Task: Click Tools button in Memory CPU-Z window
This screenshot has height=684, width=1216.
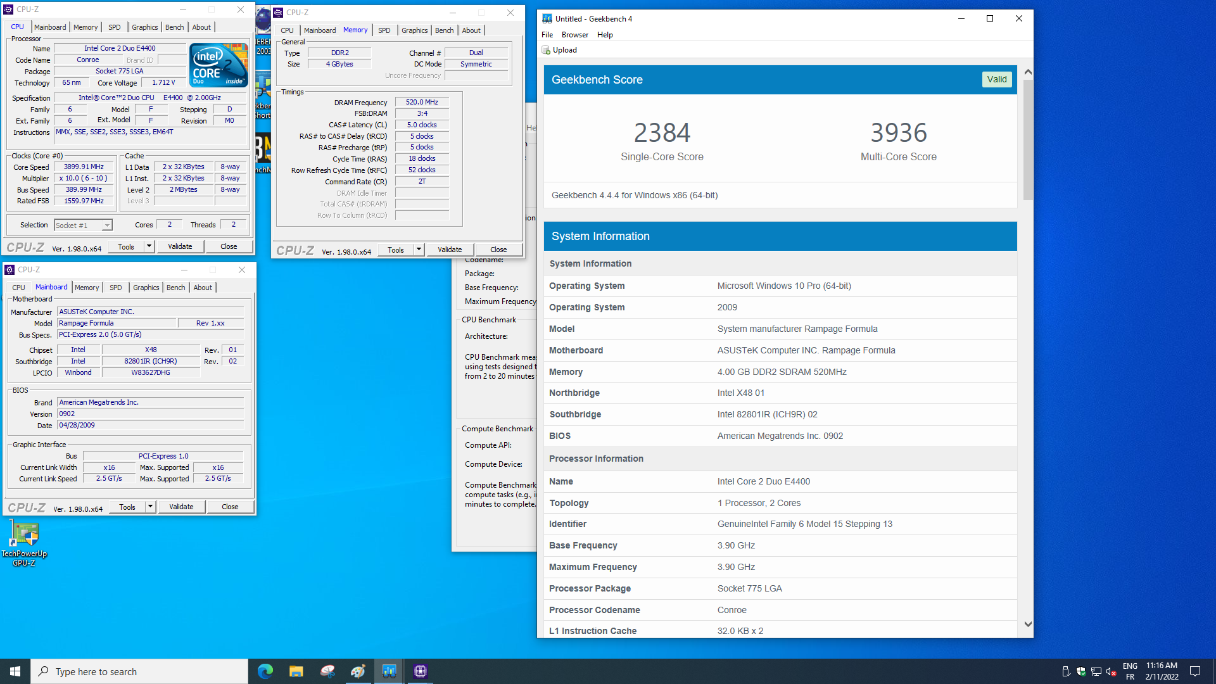Action: click(x=396, y=250)
